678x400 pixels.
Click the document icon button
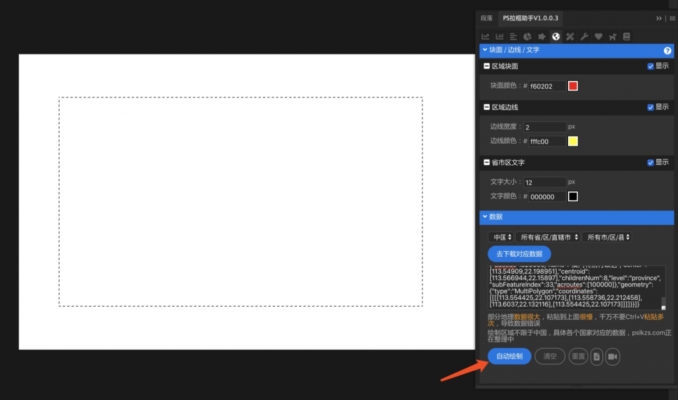[597, 357]
